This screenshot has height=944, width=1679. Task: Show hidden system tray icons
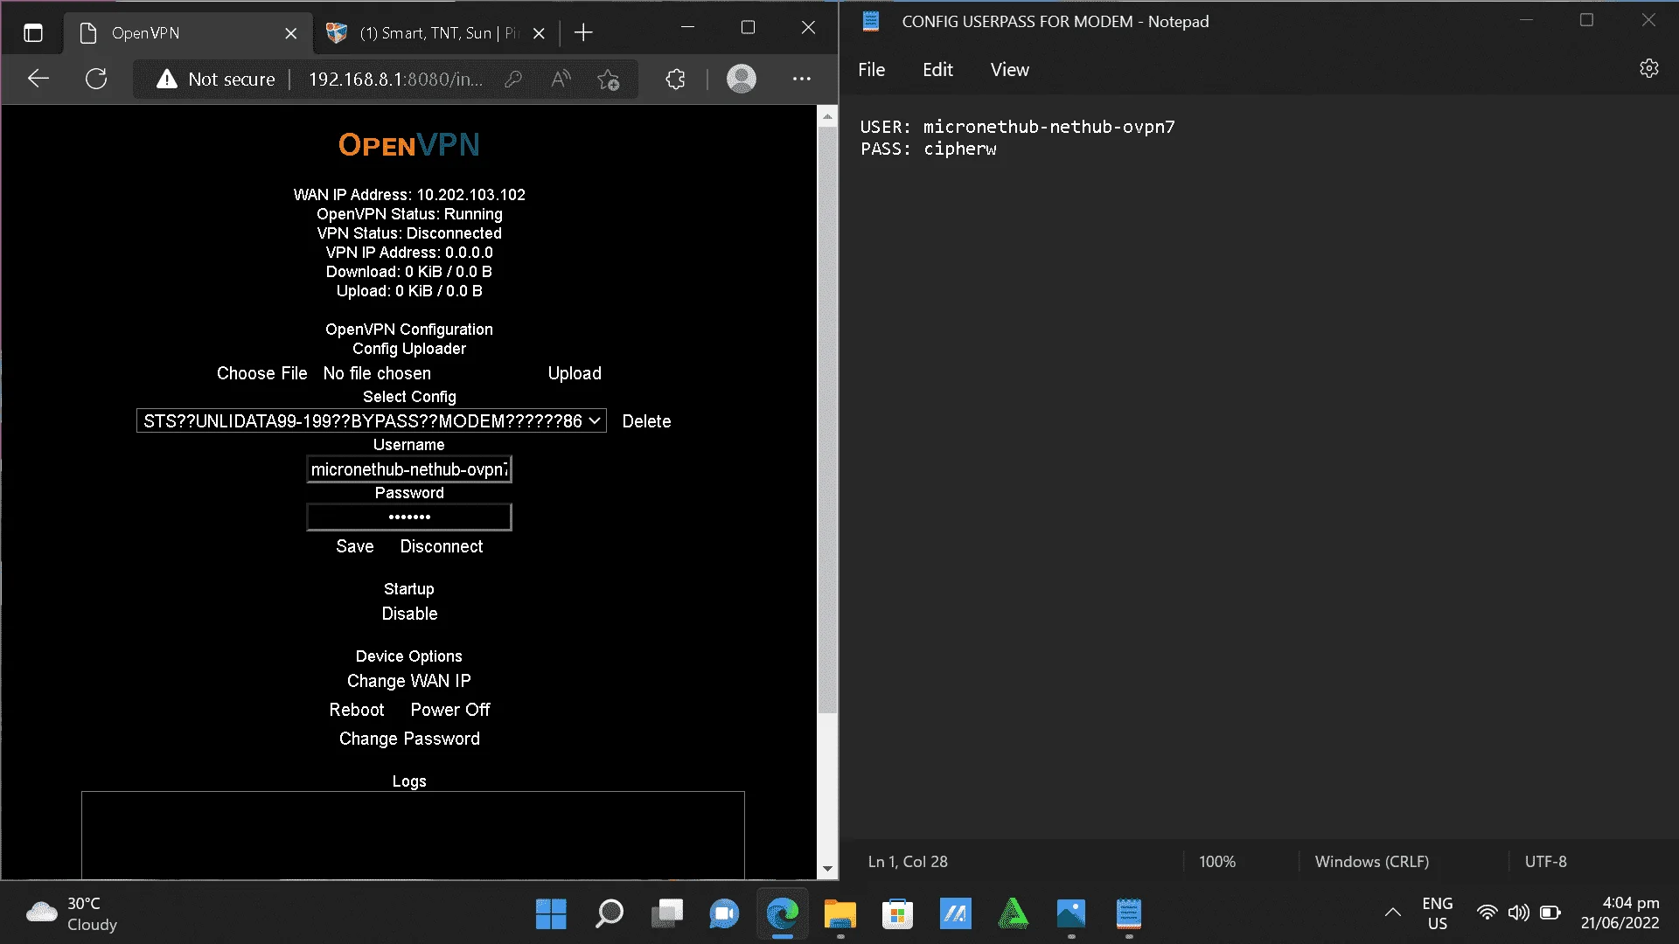point(1393,913)
